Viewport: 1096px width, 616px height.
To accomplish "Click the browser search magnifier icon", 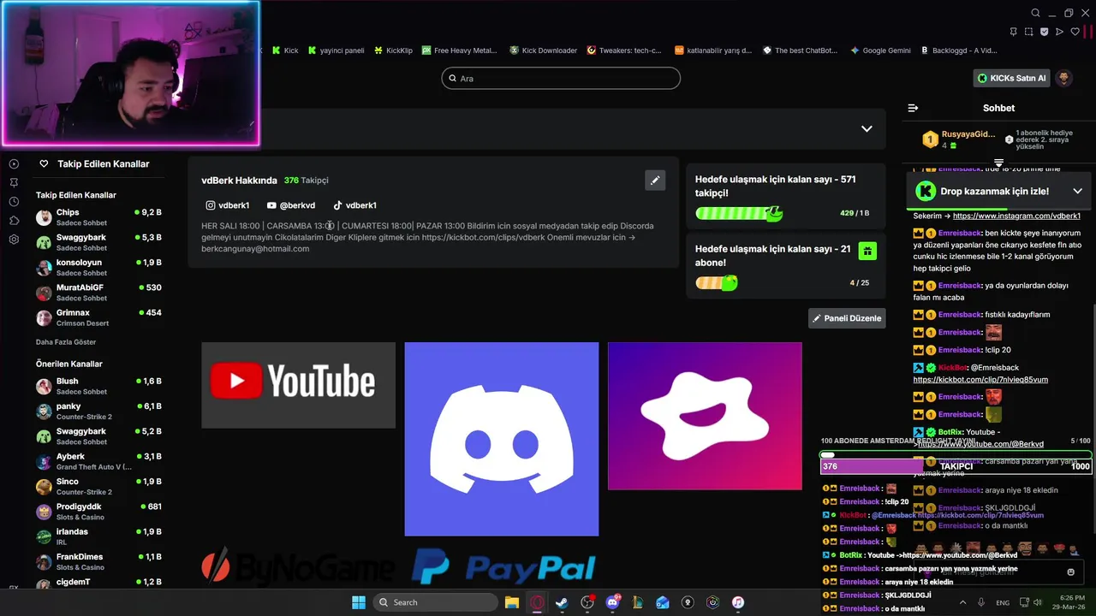I will coord(1035,13).
